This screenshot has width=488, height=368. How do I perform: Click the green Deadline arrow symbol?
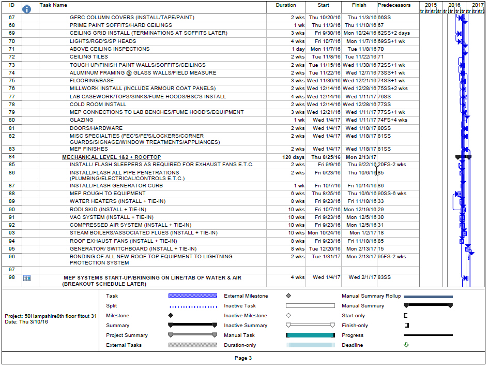pos(406,345)
